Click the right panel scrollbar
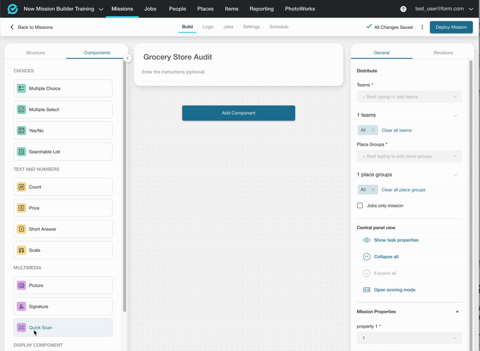 (471, 205)
